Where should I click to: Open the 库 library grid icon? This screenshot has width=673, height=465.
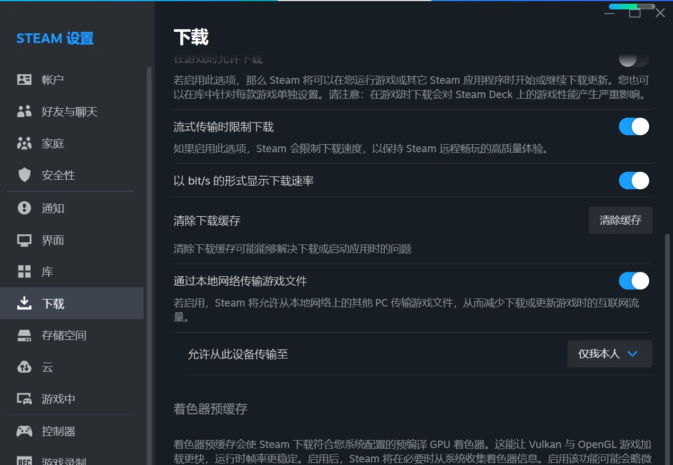[24, 271]
